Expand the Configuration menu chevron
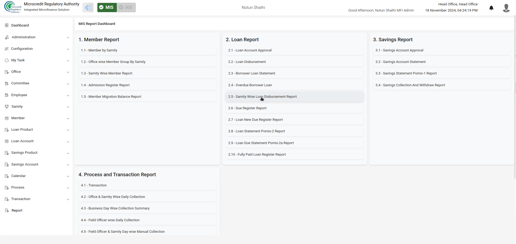516x244 pixels. (68, 49)
